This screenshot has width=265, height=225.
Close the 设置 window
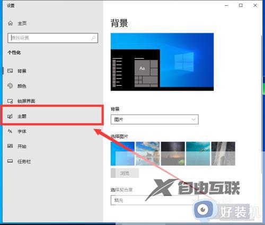coord(255,5)
